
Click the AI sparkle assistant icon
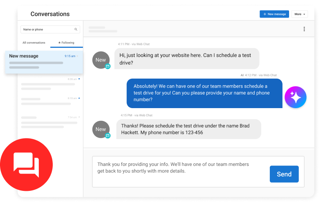click(295, 97)
